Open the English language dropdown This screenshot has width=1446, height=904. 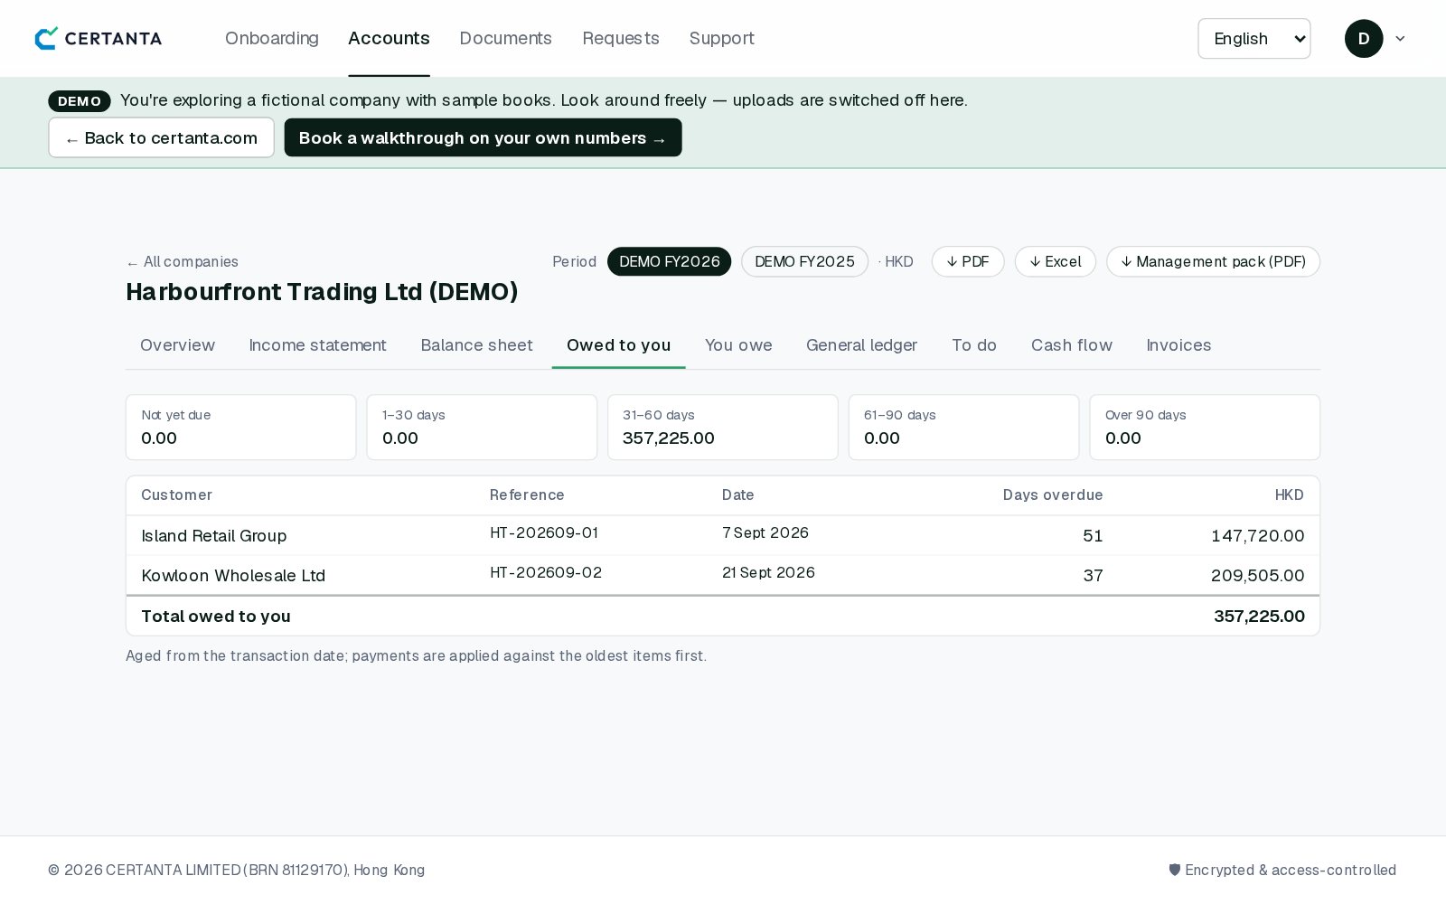[1254, 39]
